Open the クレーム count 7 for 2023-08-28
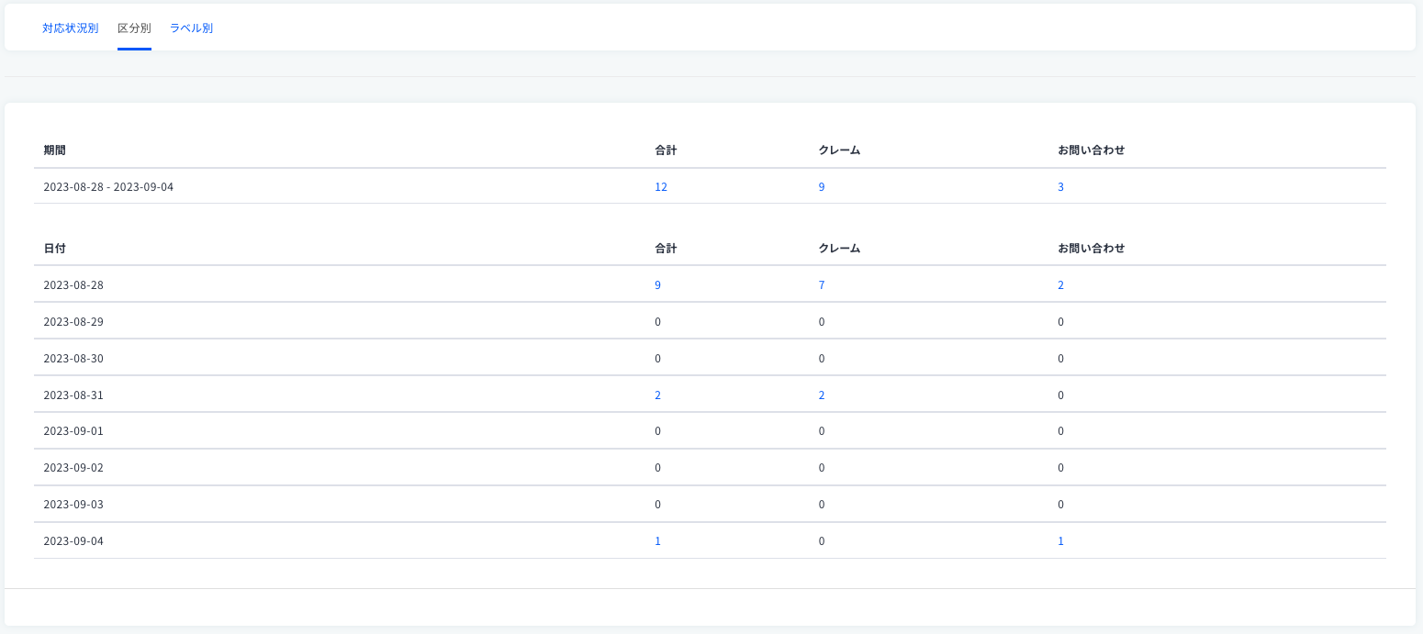Viewport: 1423px width, 634px height. point(822,285)
